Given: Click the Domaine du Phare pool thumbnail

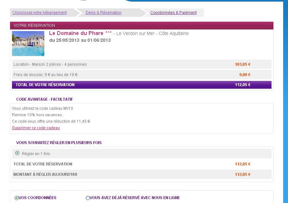Looking at the screenshot, I should tap(28, 43).
